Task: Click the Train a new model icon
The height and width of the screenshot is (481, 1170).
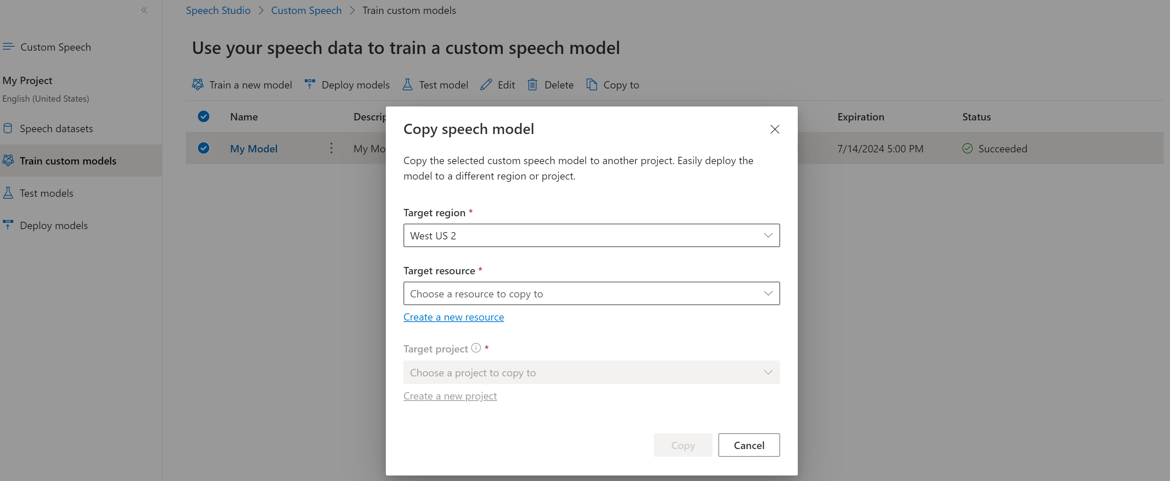Action: click(198, 84)
